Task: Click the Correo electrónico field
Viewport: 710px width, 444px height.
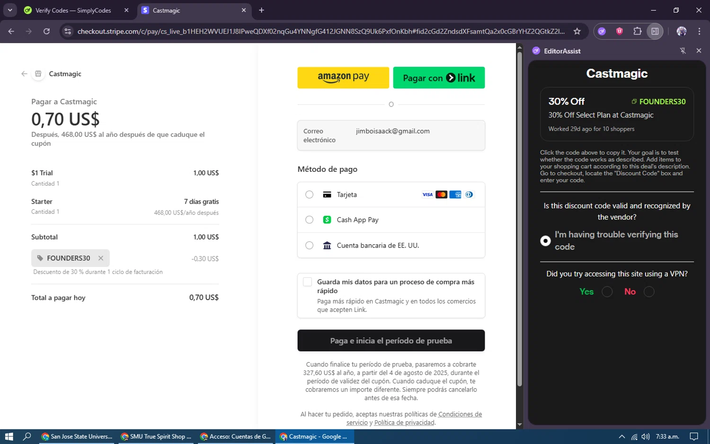Action: click(391, 135)
